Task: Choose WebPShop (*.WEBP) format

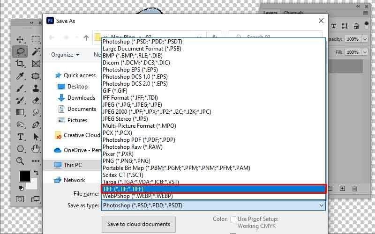Action: (214, 196)
